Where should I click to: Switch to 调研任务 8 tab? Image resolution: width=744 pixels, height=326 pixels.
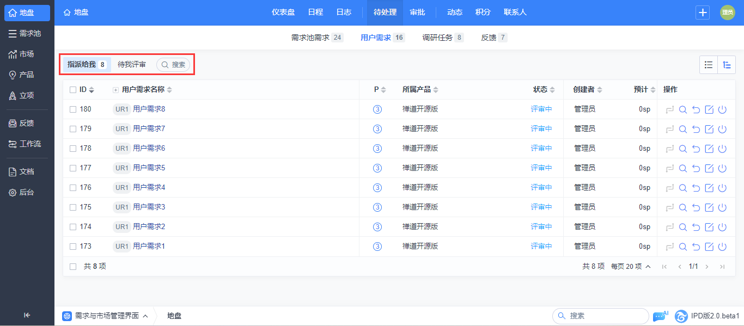pyautogui.click(x=443, y=38)
